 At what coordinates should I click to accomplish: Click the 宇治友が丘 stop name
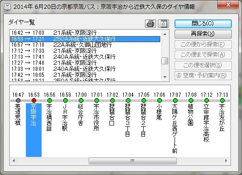(x=222, y=118)
